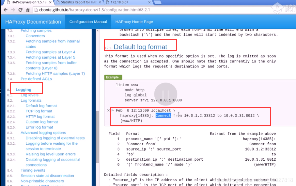Switch to the Statistics Report for HAProxy tab
Viewport: 296px width, 186px height.
(79, 2)
